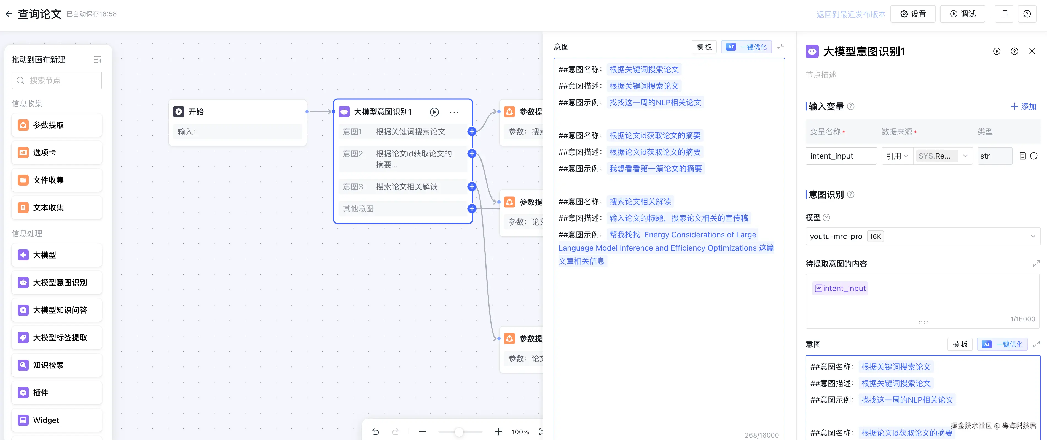Collapse the node list panel icon
The image size is (1047, 440).
pyautogui.click(x=98, y=60)
